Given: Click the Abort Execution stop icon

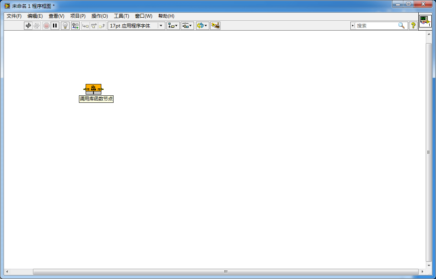Looking at the screenshot, I should click(x=46, y=26).
